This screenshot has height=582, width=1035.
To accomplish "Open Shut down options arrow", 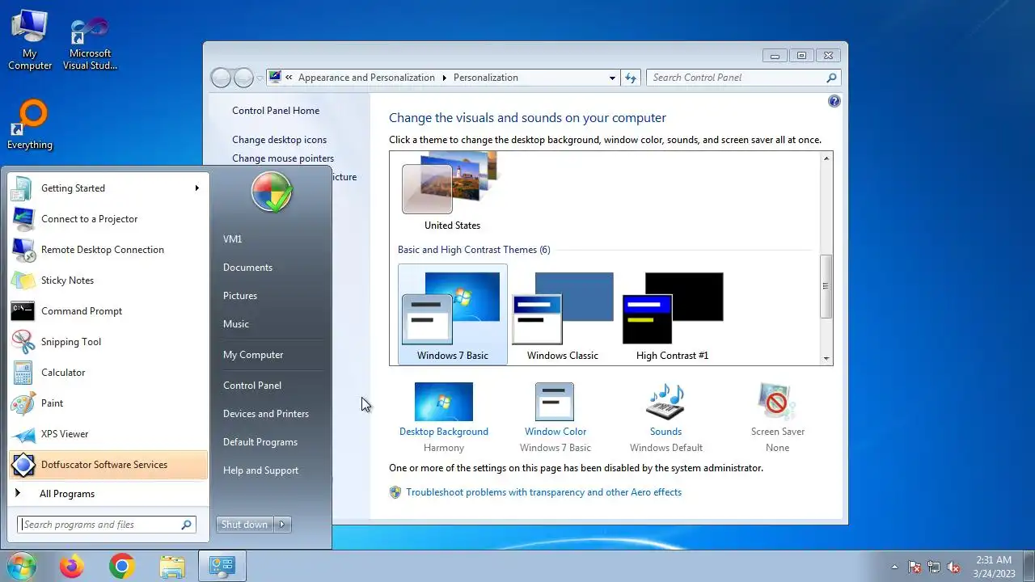I will pyautogui.click(x=282, y=525).
